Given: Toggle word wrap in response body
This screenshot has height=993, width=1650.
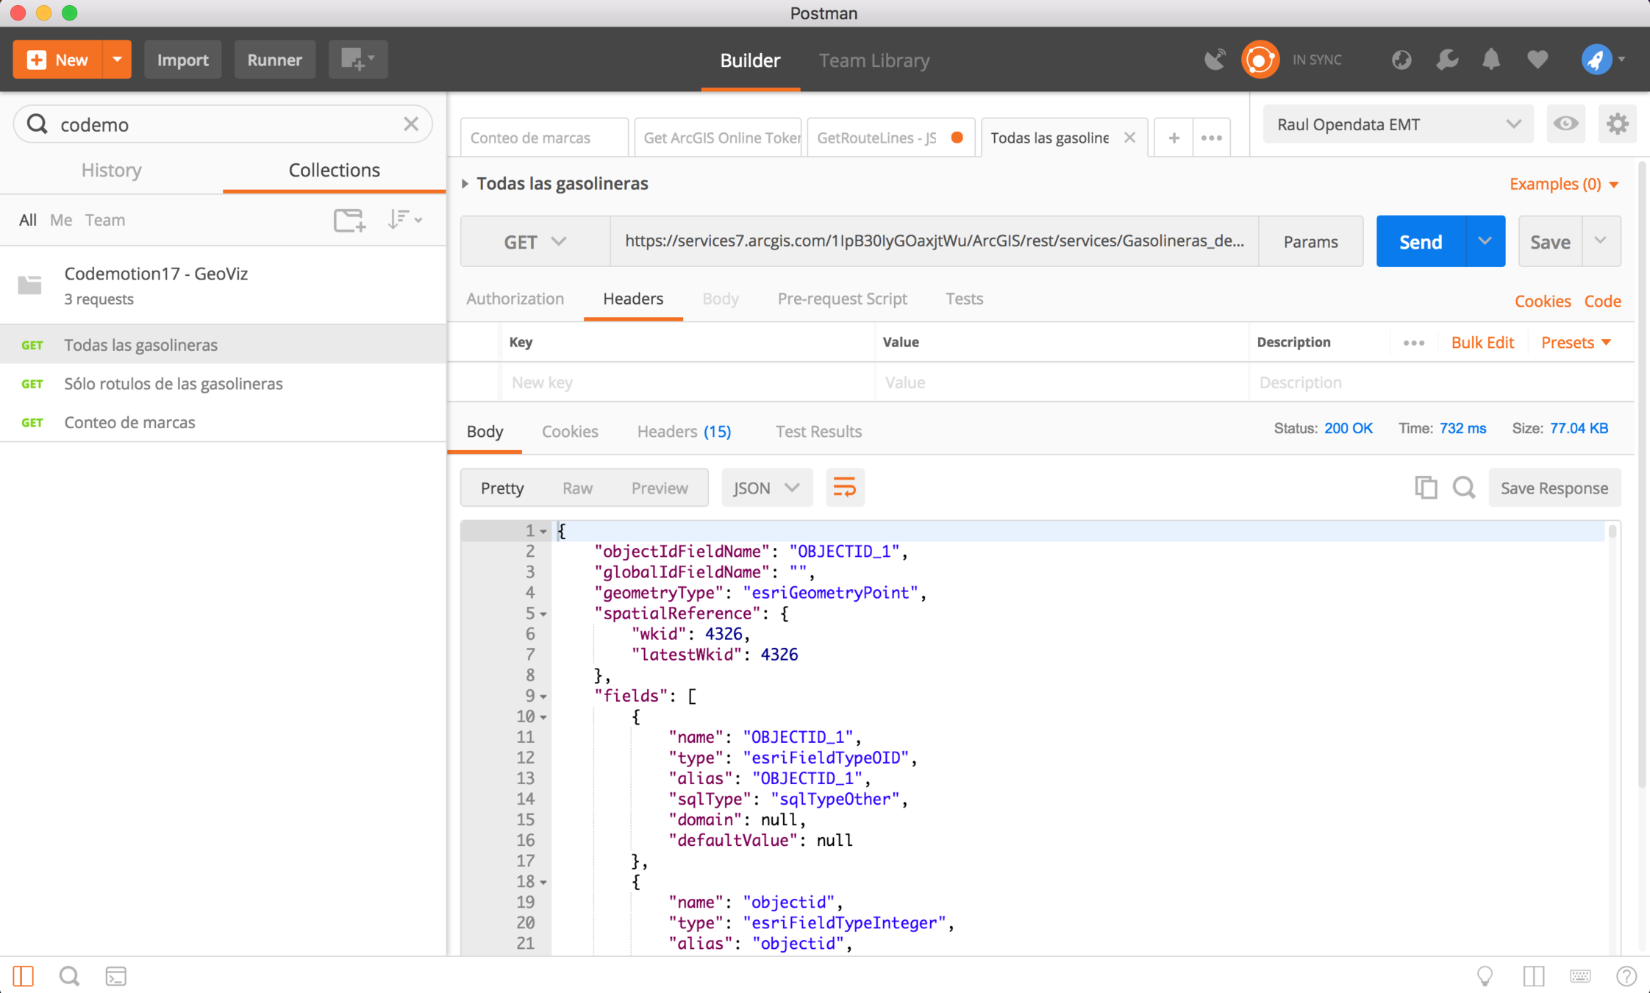Looking at the screenshot, I should click(844, 488).
